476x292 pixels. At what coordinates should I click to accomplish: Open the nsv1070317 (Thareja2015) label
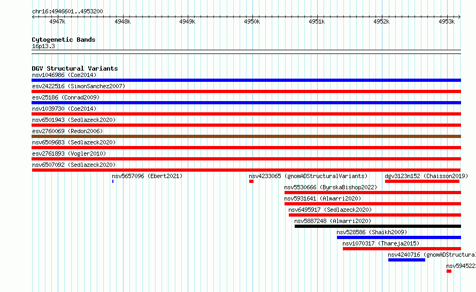(381, 243)
